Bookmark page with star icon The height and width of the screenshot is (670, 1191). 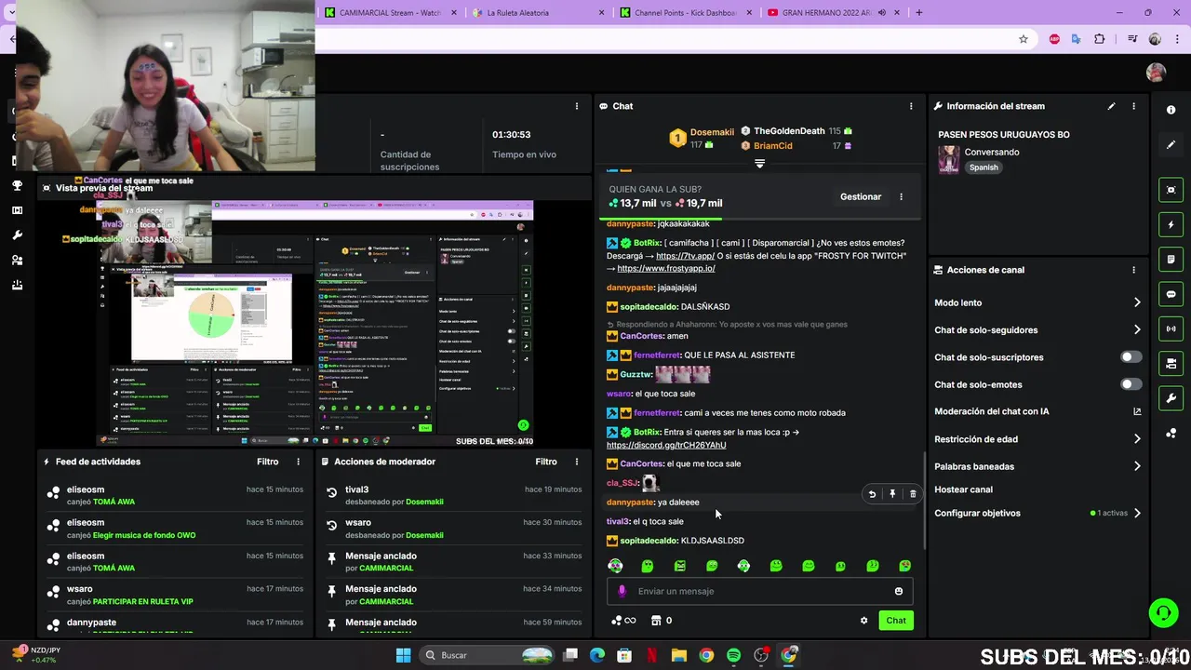(1024, 39)
